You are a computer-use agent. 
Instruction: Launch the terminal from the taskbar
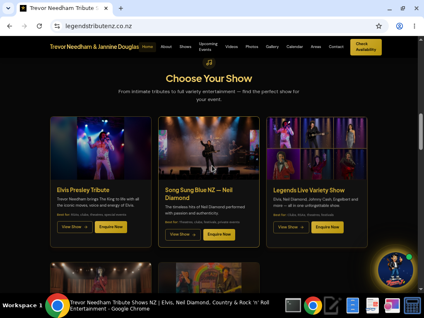click(293, 305)
